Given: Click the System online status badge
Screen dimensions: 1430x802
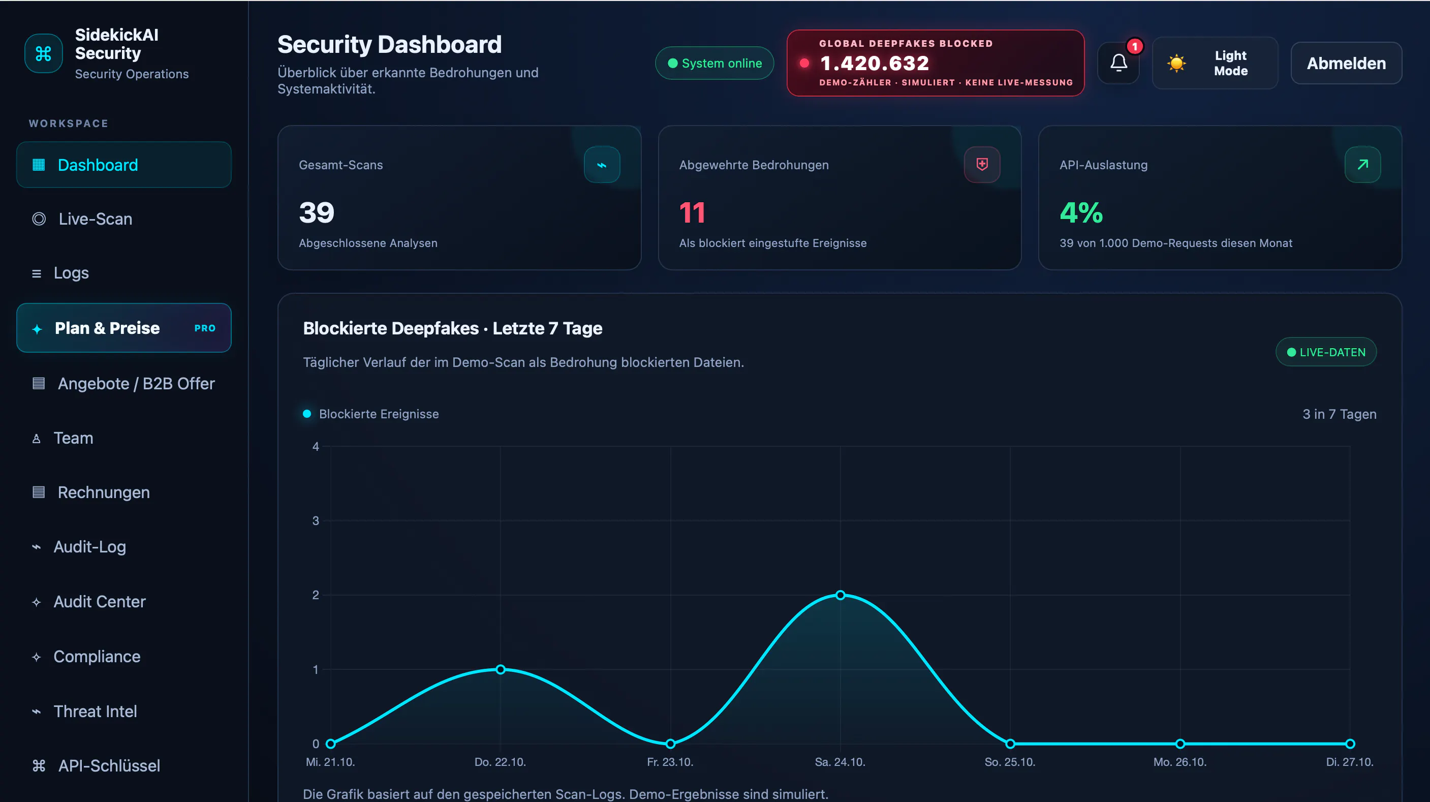Looking at the screenshot, I should pyautogui.click(x=714, y=63).
